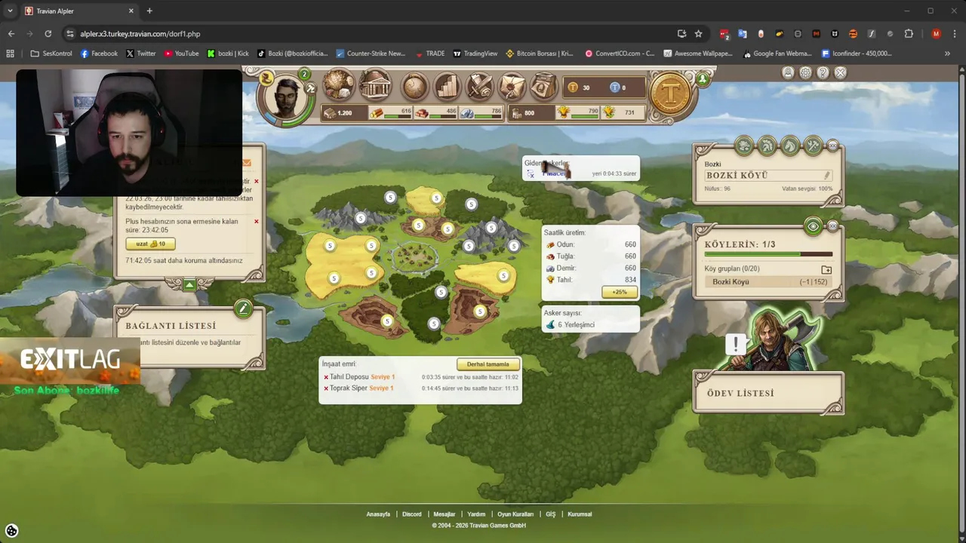
Task: Open the daily quests icon
Action: tap(543, 87)
